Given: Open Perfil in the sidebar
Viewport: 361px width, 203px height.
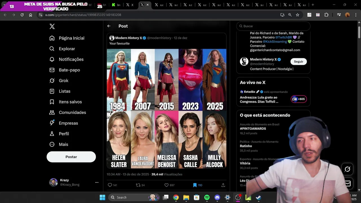Looking at the screenshot, I should point(59,134).
